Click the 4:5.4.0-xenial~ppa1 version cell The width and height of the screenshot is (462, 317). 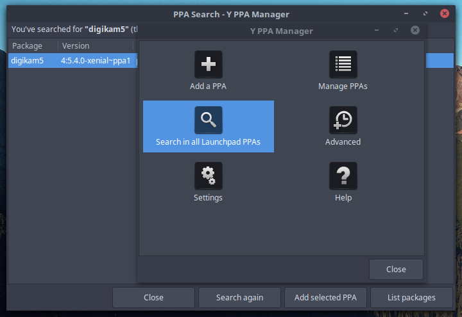(x=96, y=61)
